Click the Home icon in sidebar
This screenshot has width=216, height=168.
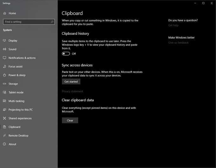[5, 13]
